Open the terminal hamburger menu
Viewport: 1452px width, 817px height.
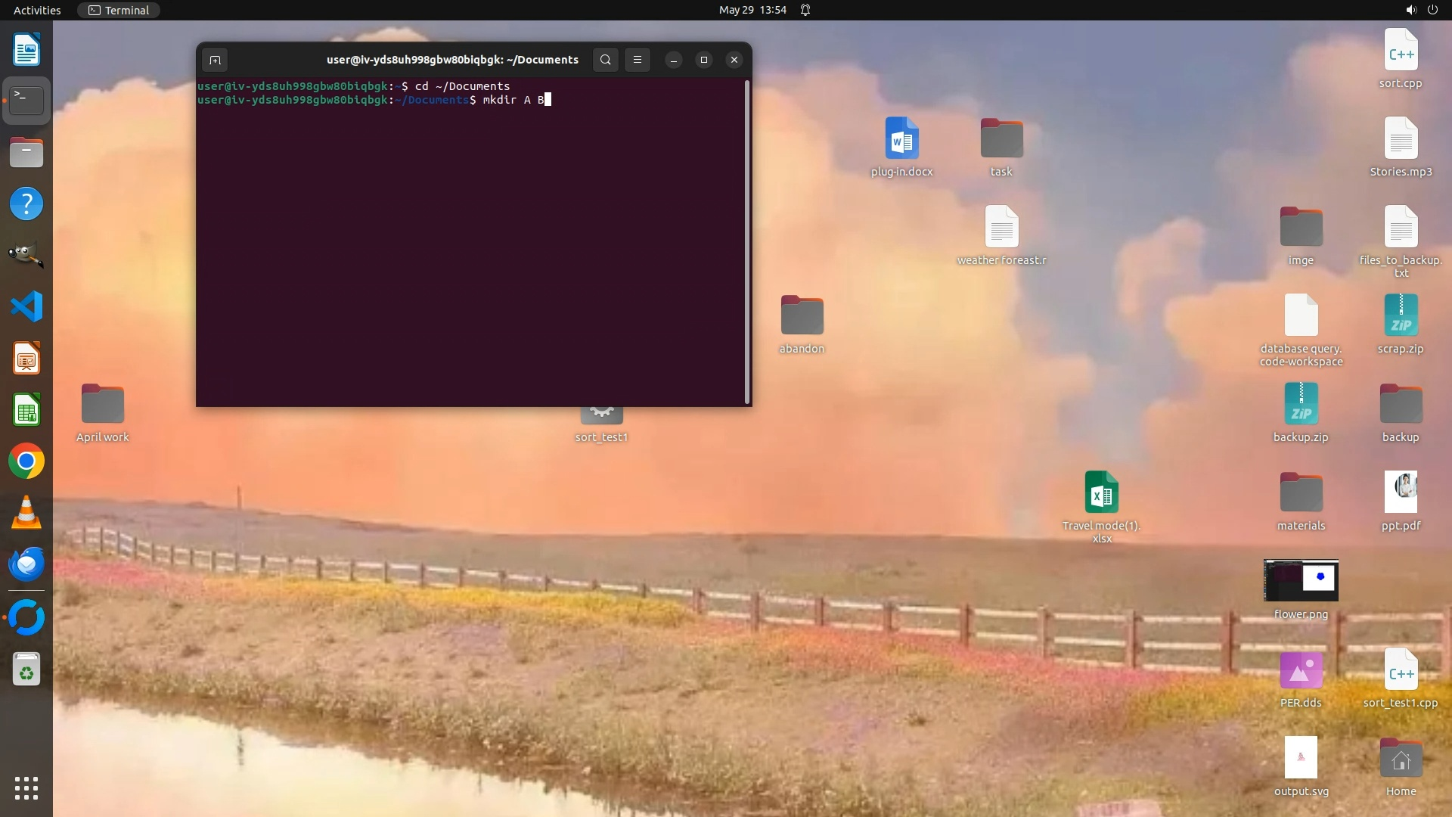pos(638,60)
